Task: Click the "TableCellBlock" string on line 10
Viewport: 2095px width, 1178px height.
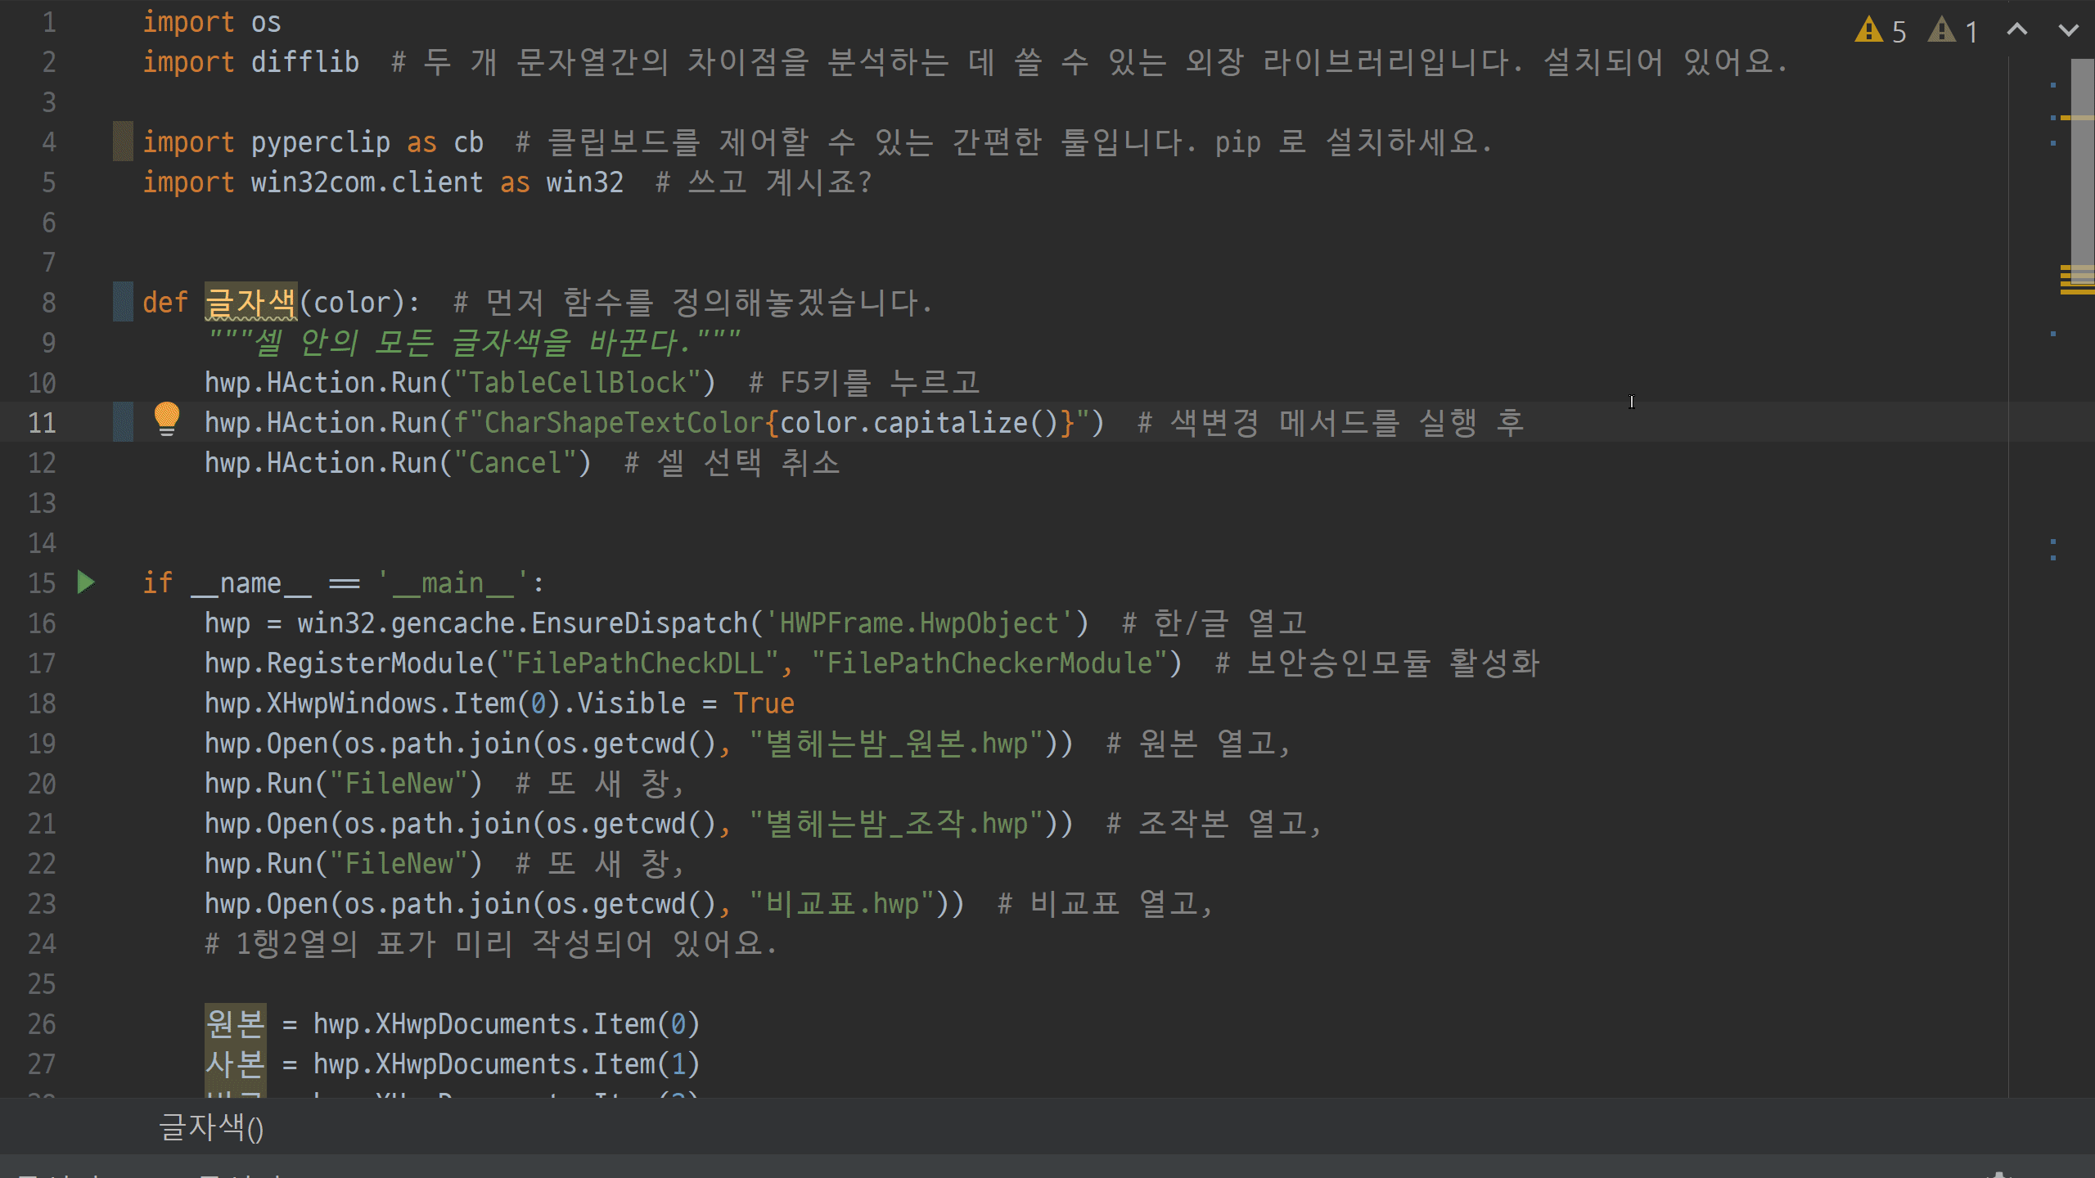Action: (x=577, y=383)
